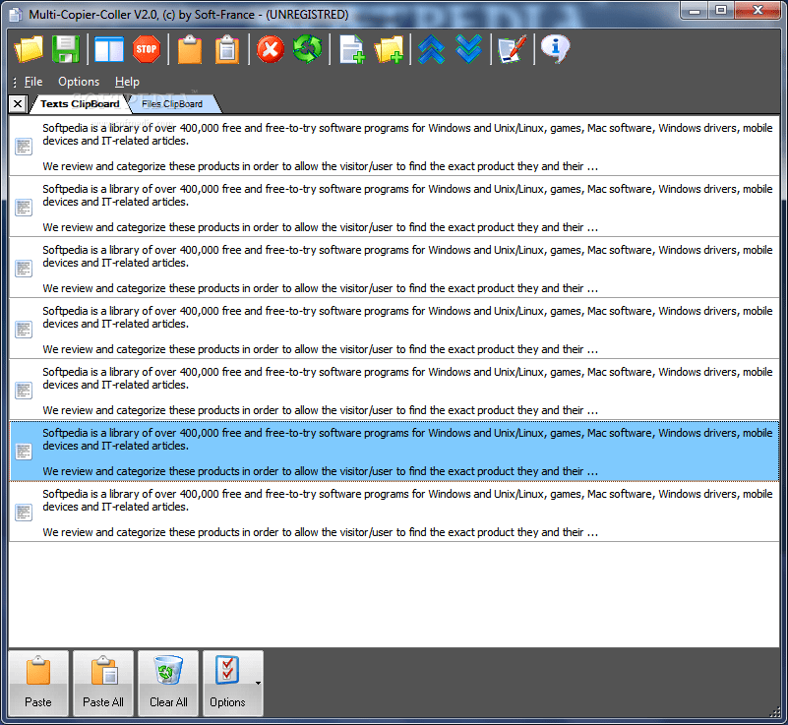Image resolution: width=788 pixels, height=725 pixels.
Task: Open info speech bubble icon
Action: pyautogui.click(x=555, y=49)
